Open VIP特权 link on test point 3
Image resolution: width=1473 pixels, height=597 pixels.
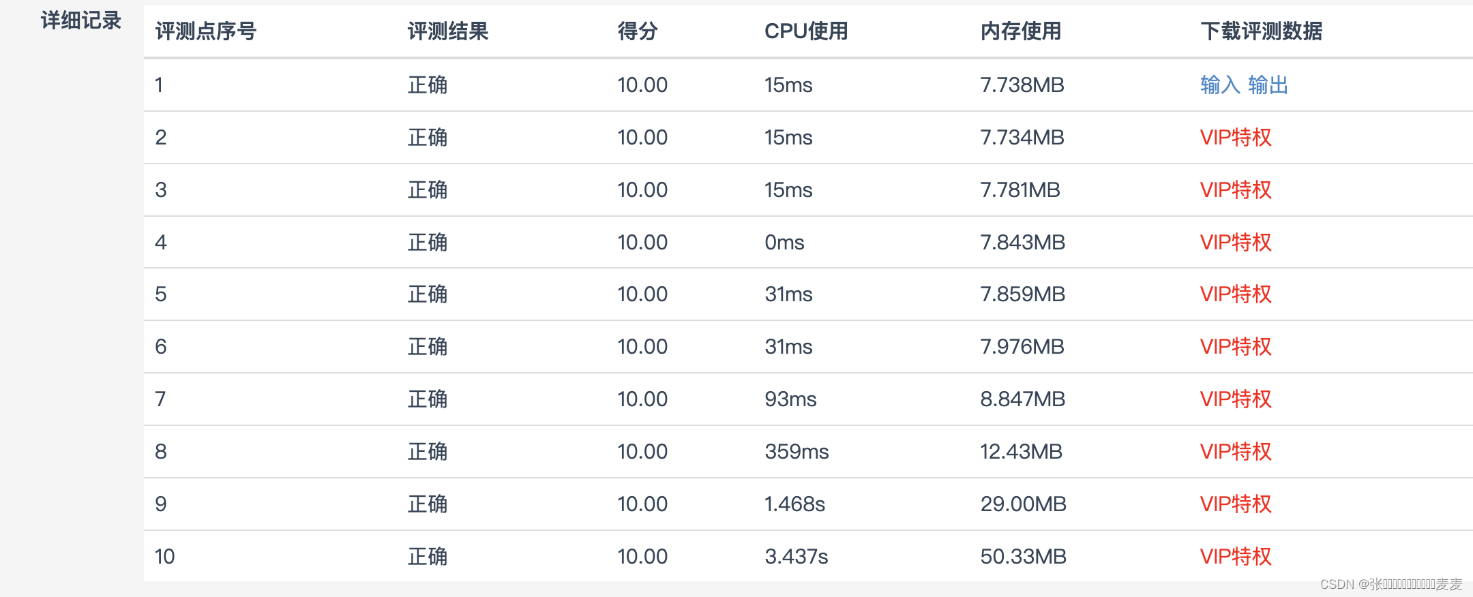pos(1235,190)
